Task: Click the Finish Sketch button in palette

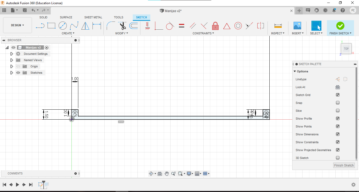Action: point(344,165)
